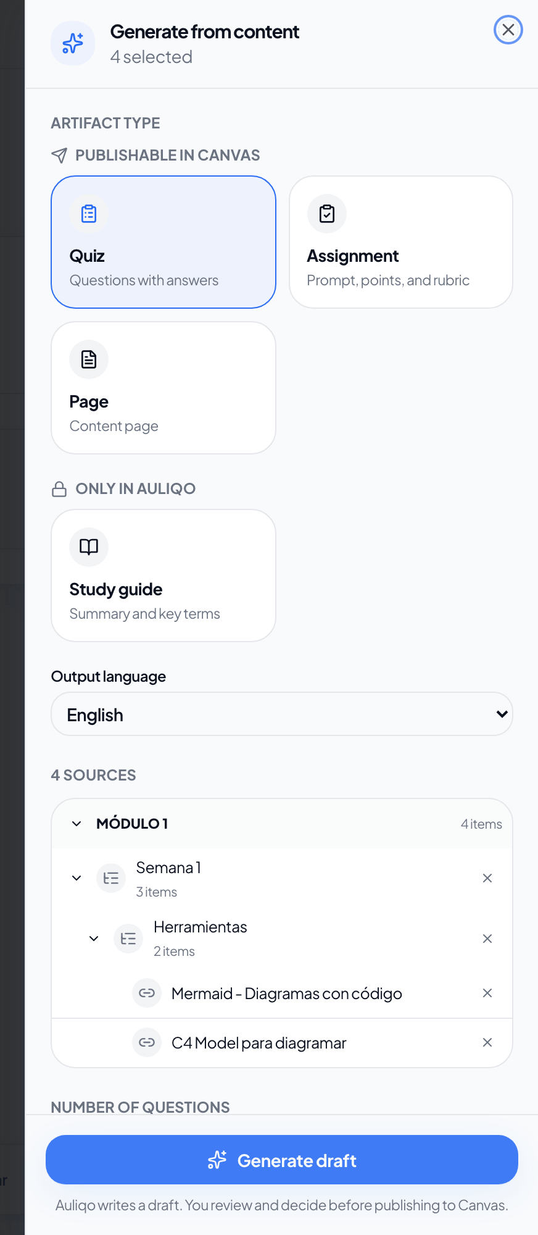
Task: Click the Assignment clipboard-check icon
Action: tap(327, 214)
